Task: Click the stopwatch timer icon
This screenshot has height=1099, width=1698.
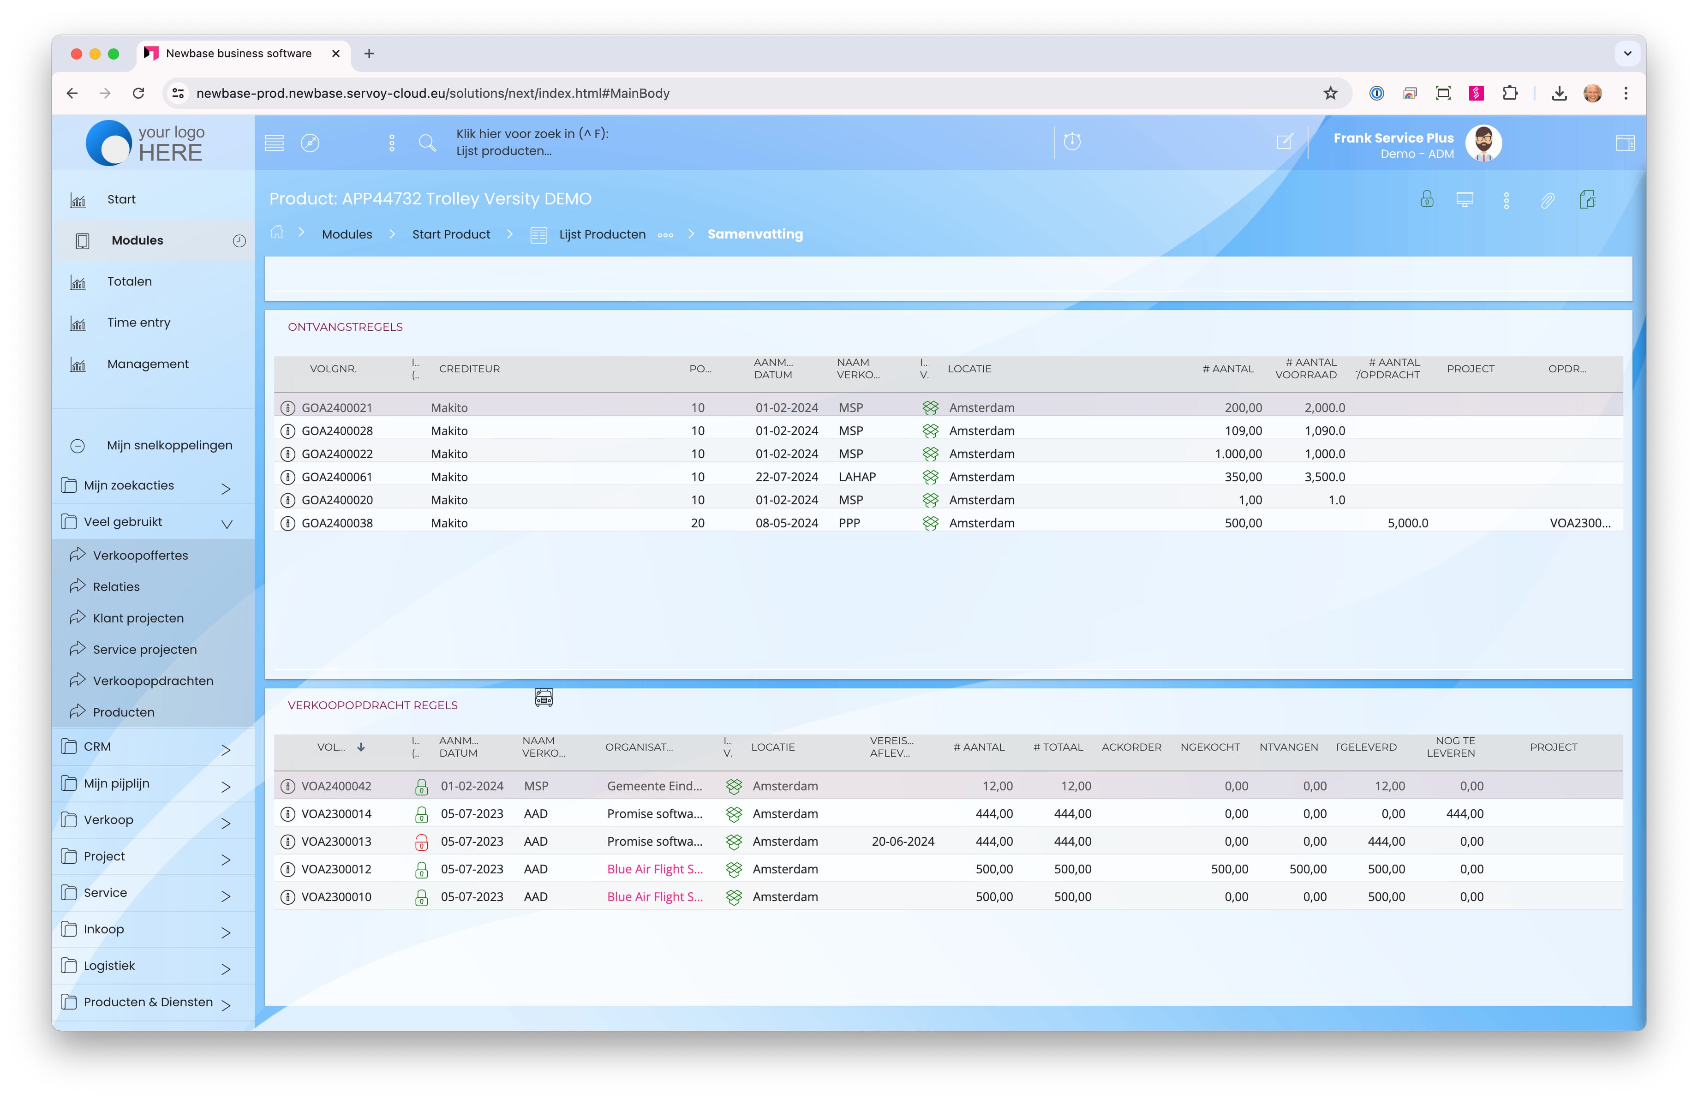Action: pyautogui.click(x=1071, y=142)
